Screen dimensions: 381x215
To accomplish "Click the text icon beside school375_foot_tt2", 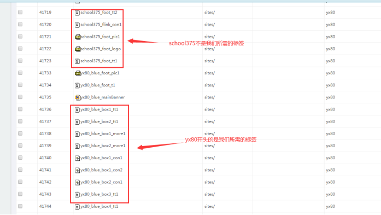I will click(77, 13).
